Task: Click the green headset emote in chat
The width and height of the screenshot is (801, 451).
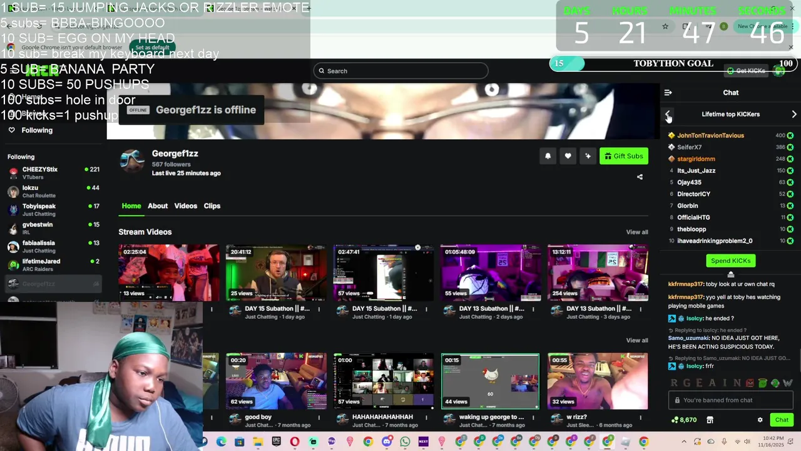Action: (x=775, y=383)
